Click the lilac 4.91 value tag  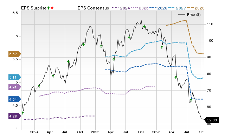[x=15, y=87]
